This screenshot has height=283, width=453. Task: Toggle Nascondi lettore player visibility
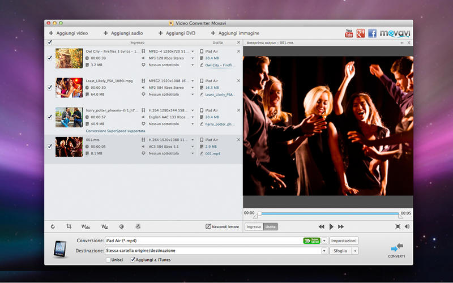pyautogui.click(x=222, y=227)
